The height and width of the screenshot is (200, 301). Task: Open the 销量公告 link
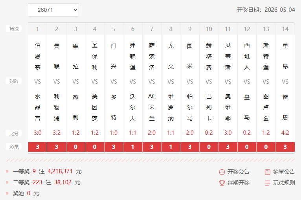(x=284, y=172)
